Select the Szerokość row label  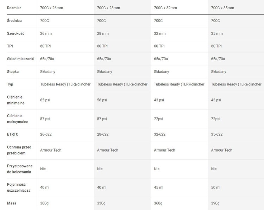tap(15, 33)
